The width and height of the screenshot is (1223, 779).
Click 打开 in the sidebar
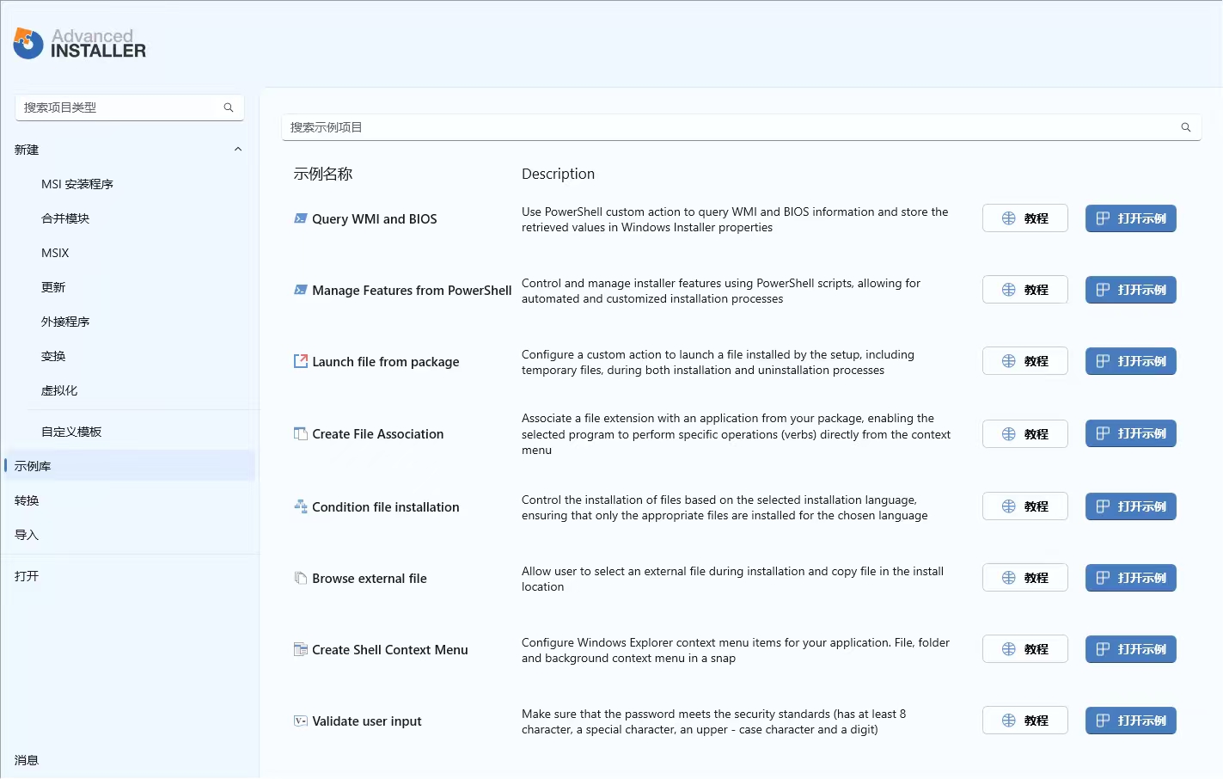[27, 576]
